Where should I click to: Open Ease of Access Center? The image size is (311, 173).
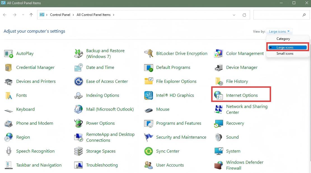(107, 81)
